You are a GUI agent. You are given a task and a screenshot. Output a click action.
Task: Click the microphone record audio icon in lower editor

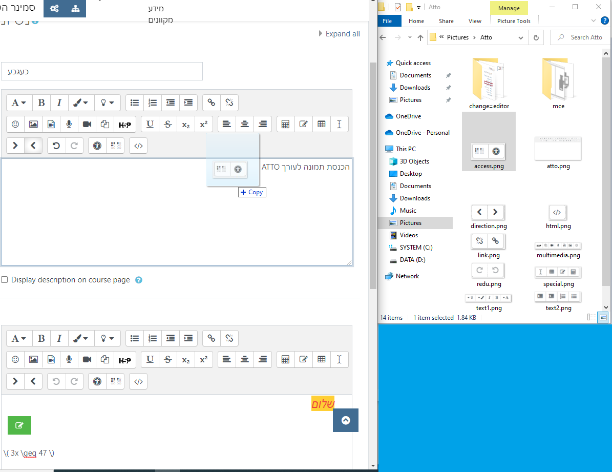(x=69, y=359)
